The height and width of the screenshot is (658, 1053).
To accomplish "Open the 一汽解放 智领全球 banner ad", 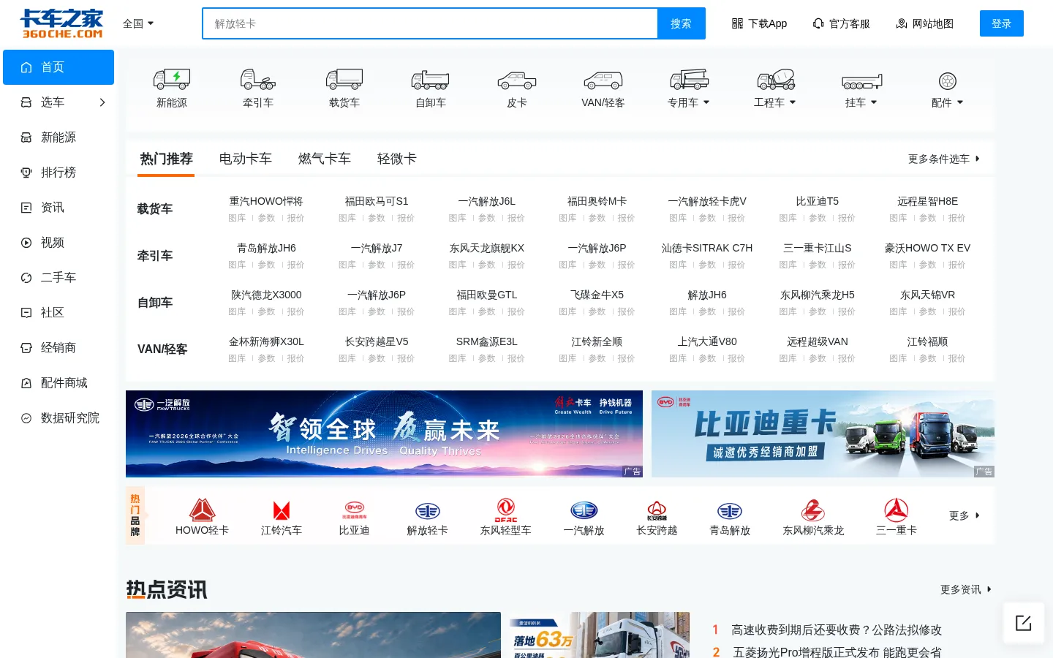I will 384,434.
